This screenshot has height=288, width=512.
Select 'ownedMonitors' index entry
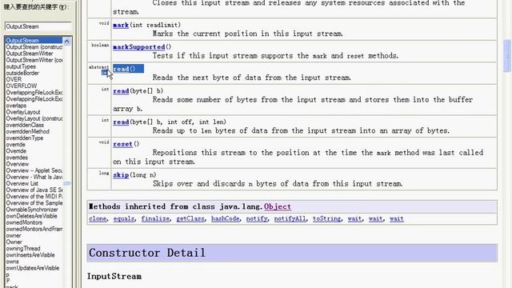point(24,222)
